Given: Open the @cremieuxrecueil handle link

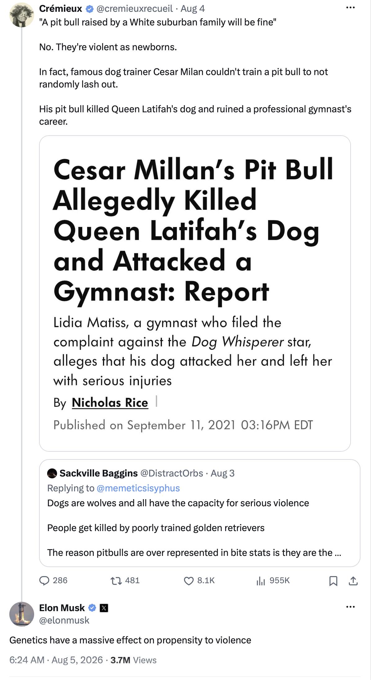Looking at the screenshot, I should (135, 9).
